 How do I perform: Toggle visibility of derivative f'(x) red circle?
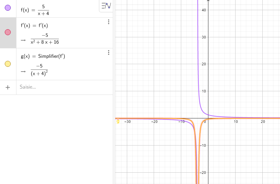[8, 32]
